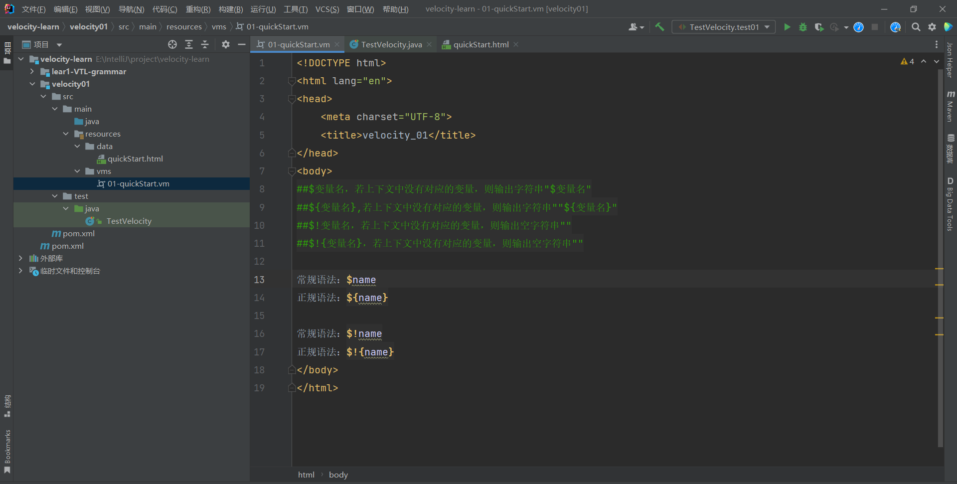Open Big Data Tools panel

coord(950,204)
